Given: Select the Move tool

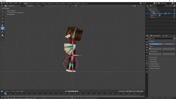Looking at the screenshot, I should pyautogui.click(x=2, y=18).
